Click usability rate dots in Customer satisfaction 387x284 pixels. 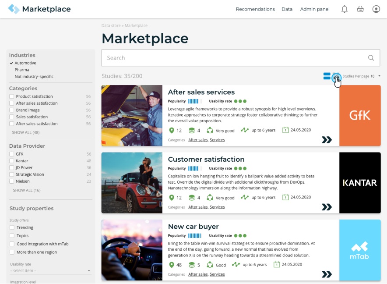[240, 168]
